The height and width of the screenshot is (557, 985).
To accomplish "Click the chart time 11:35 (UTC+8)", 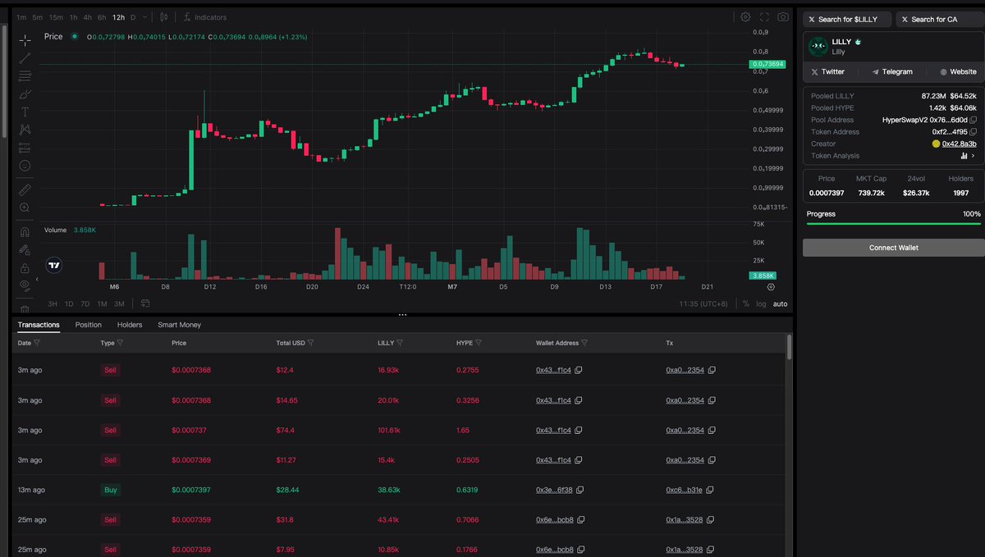I will [703, 304].
